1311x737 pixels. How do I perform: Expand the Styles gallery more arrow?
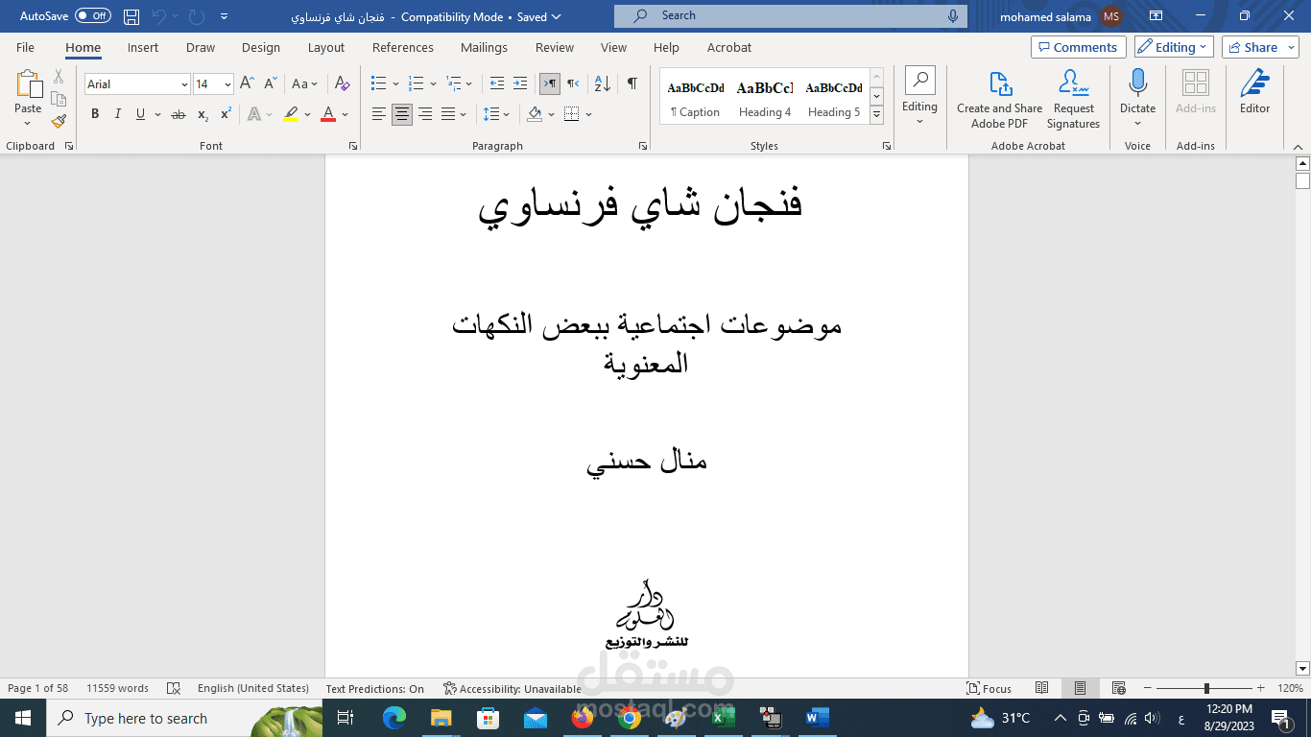pyautogui.click(x=876, y=115)
